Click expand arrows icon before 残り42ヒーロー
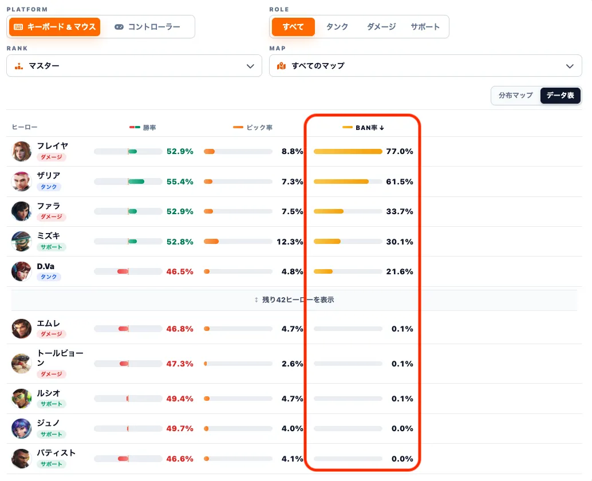 (x=256, y=300)
